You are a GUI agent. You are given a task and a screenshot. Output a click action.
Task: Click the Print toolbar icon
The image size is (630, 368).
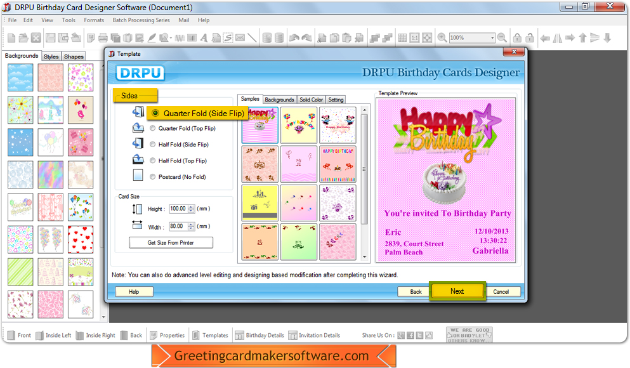coord(103,38)
